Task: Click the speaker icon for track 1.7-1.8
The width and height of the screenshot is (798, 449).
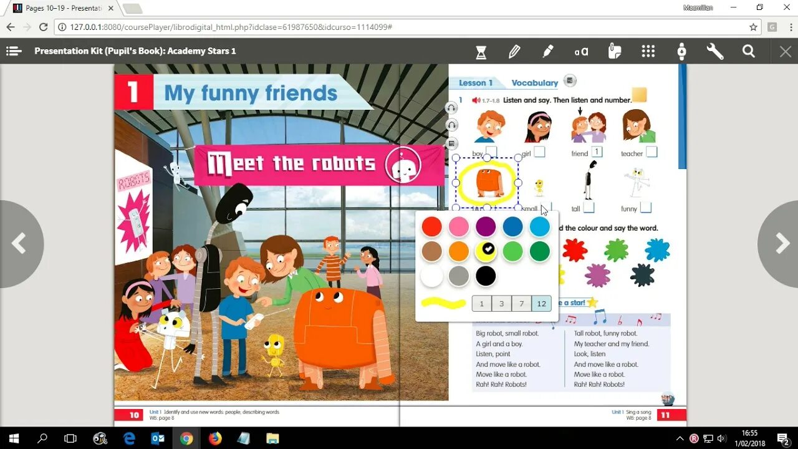Action: point(476,100)
